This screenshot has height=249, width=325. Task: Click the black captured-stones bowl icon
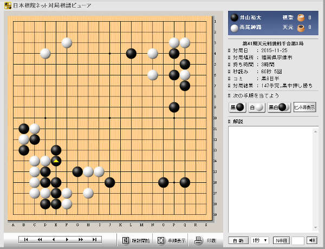[301, 28]
